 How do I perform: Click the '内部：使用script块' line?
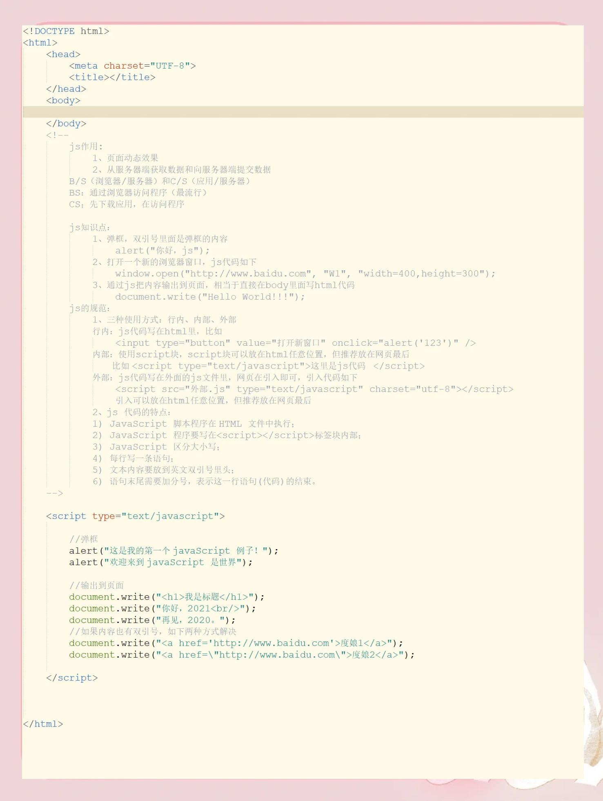coord(251,354)
